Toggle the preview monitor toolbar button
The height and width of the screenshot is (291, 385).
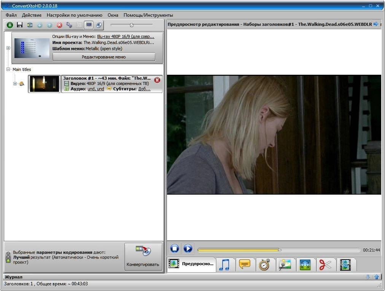point(89,25)
